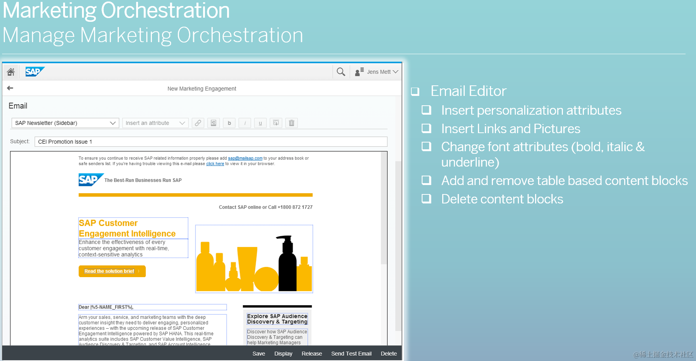
Task: Delete the content block with the trash icon
Action: (291, 123)
